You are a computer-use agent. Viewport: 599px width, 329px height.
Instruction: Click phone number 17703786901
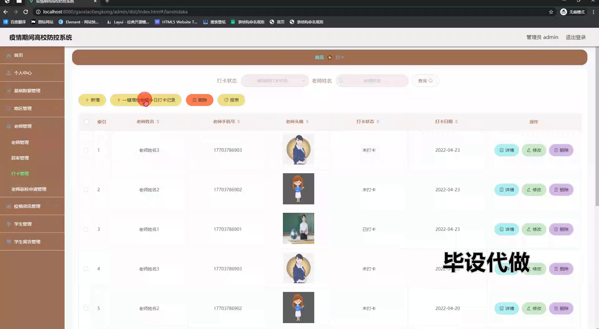228,229
